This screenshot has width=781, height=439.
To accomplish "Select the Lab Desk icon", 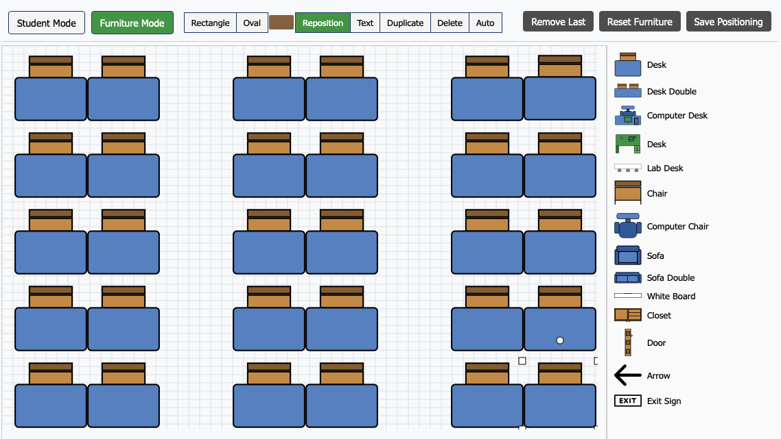I will [x=627, y=168].
